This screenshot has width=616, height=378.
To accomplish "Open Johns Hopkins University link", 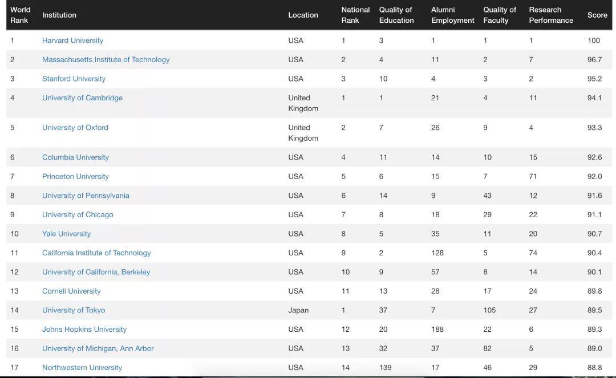I will [84, 330].
